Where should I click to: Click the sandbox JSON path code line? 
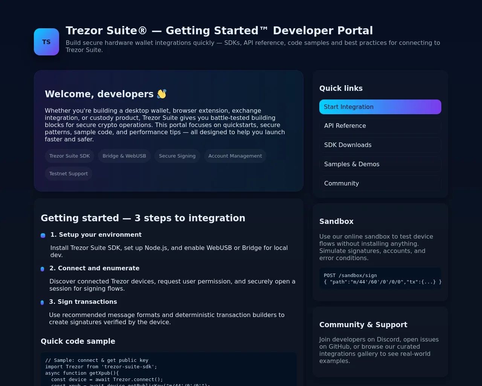tap(383, 282)
